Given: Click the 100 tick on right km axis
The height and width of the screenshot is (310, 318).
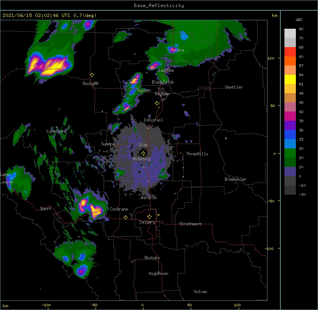Looking at the screenshot, I should [271, 59].
